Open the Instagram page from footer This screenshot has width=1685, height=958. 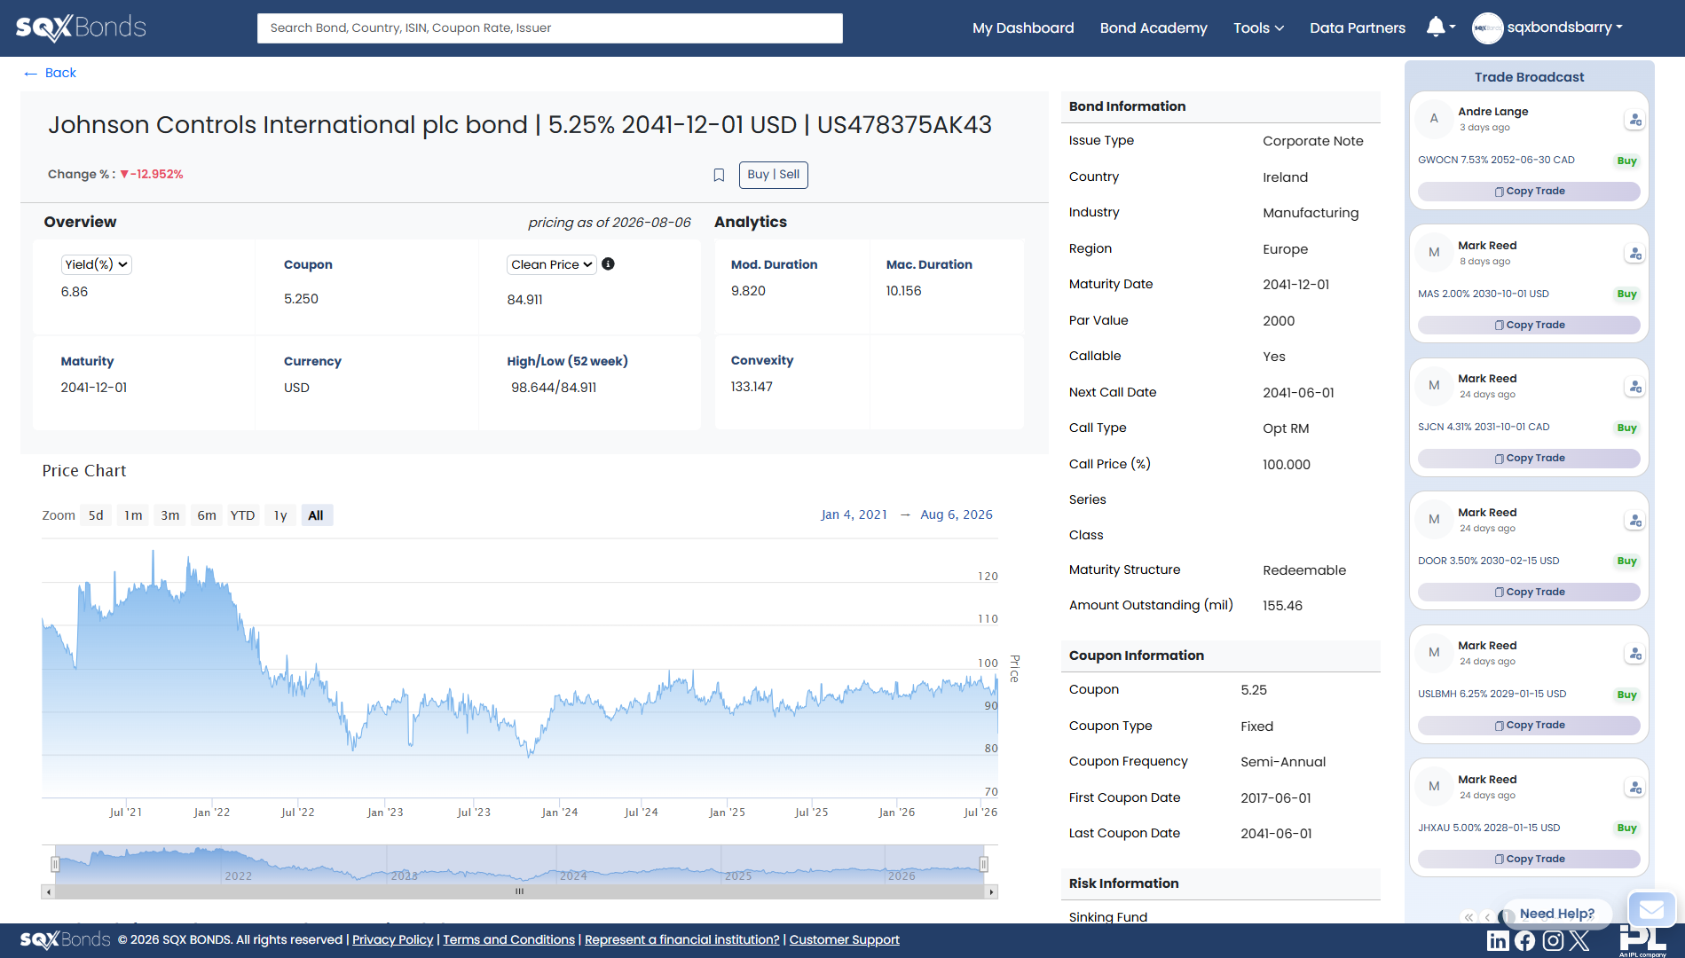tap(1553, 941)
